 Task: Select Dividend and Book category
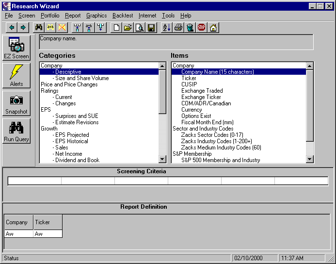(99, 160)
